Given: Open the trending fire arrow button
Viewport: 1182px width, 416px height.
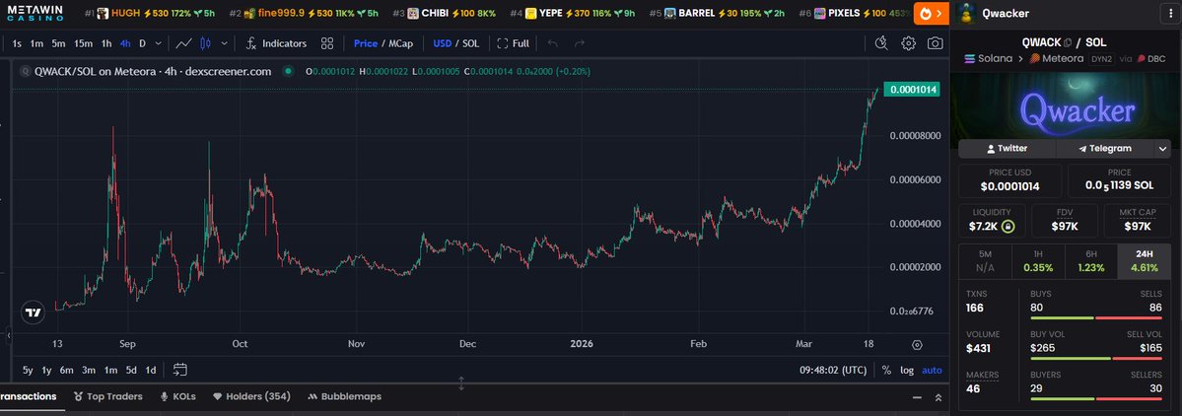Looking at the screenshot, I should (x=932, y=13).
